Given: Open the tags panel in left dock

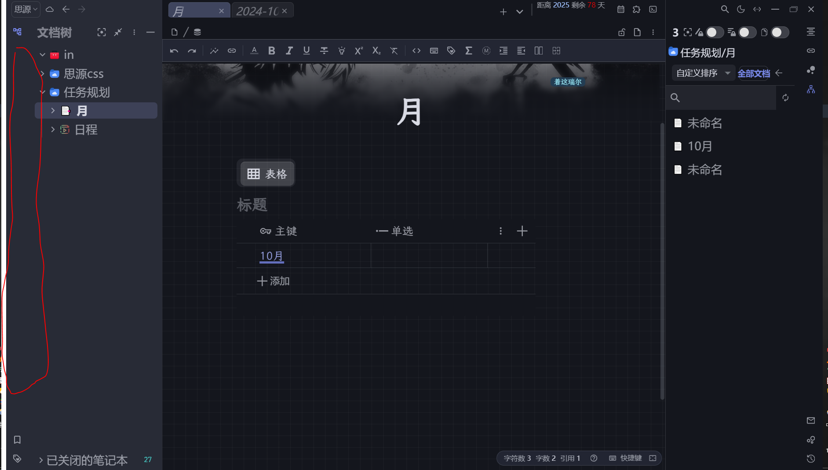Looking at the screenshot, I should [x=17, y=459].
